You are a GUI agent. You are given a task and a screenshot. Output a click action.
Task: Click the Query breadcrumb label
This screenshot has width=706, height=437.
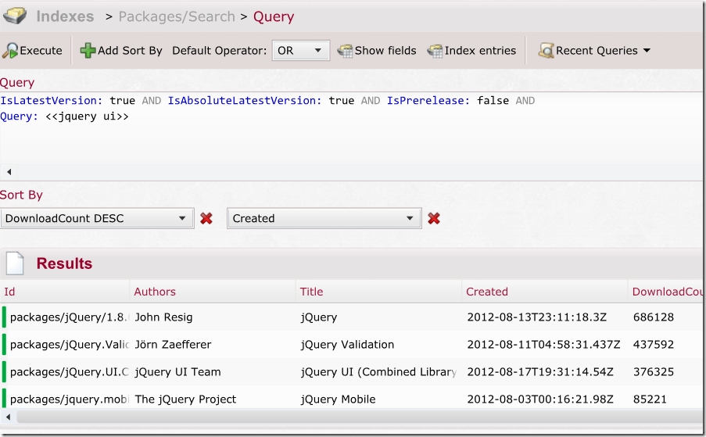[274, 16]
